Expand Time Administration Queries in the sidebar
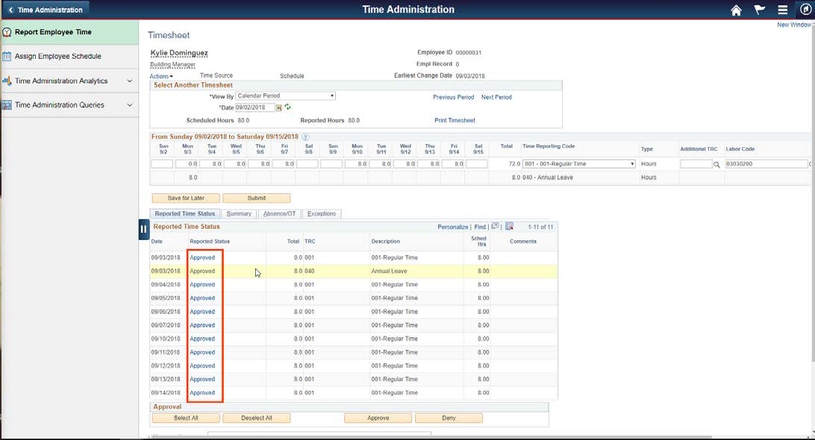Screen dimensions: 815x440 tap(67, 104)
